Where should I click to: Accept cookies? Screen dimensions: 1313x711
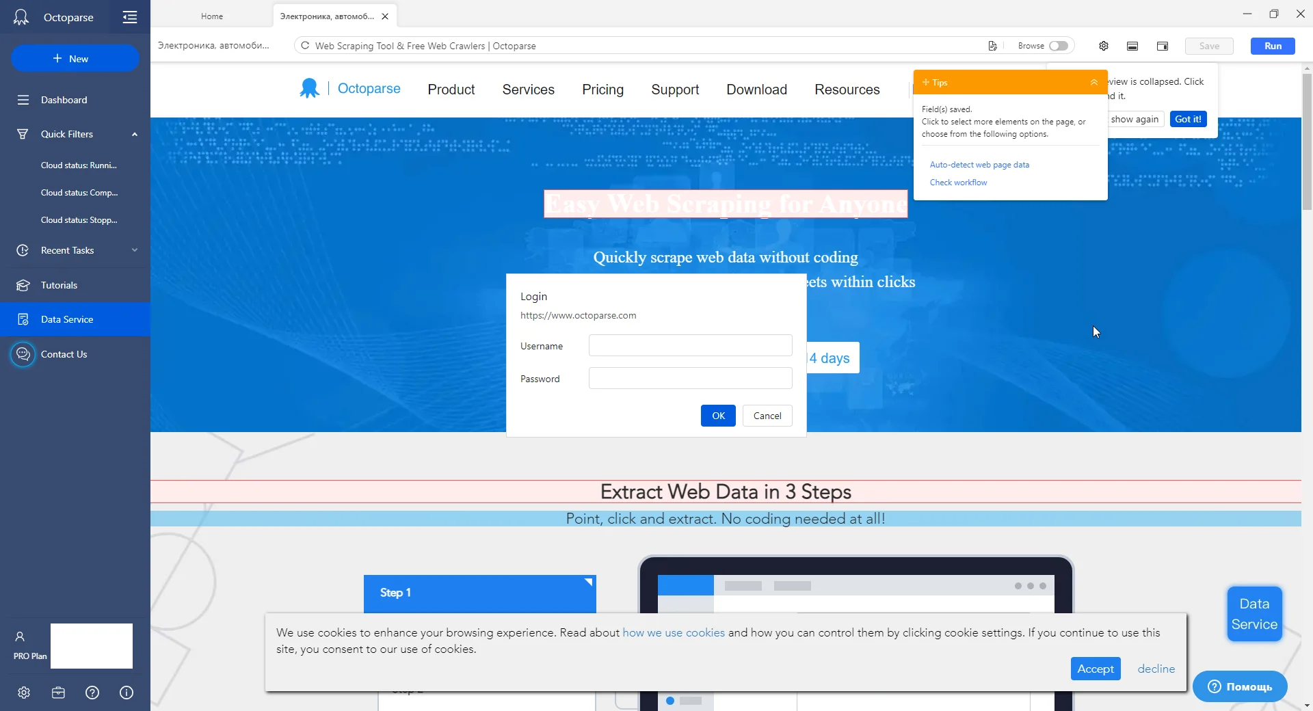(x=1096, y=669)
